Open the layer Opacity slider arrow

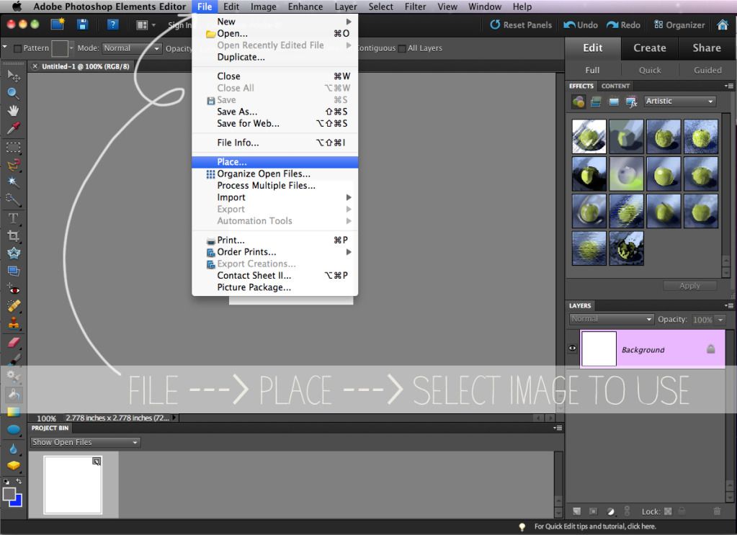(720, 320)
